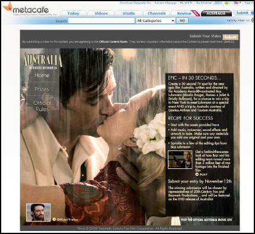
Task: Switch to the Channels tab
Action: coord(157,14)
